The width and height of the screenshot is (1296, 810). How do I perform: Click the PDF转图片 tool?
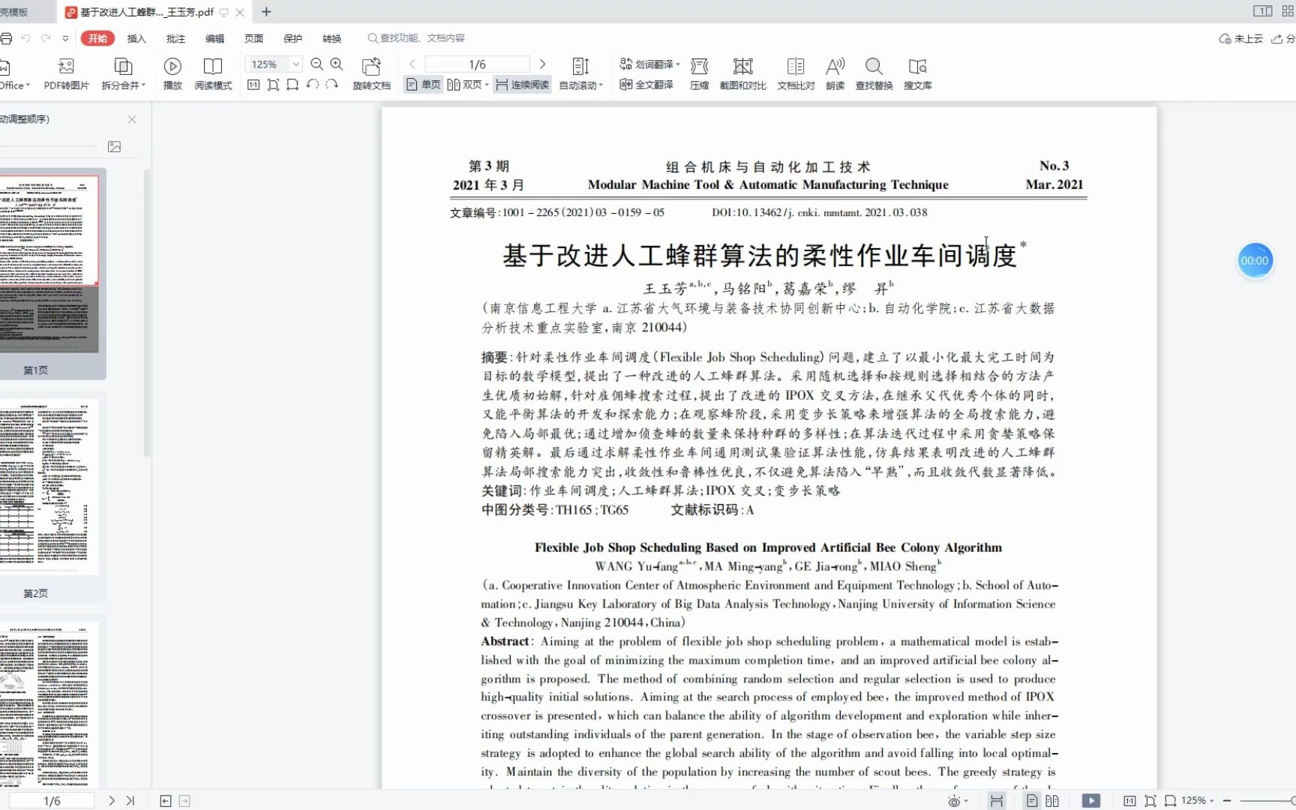coord(66,74)
